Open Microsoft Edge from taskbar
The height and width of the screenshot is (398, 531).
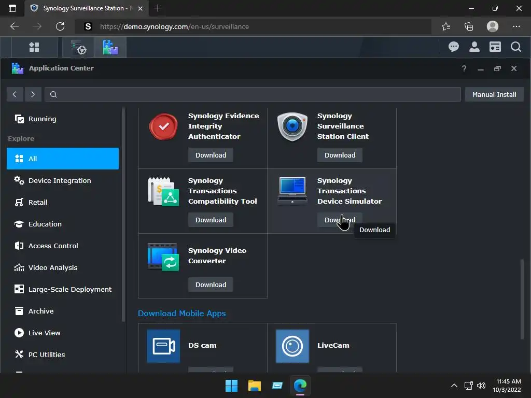coord(300,386)
